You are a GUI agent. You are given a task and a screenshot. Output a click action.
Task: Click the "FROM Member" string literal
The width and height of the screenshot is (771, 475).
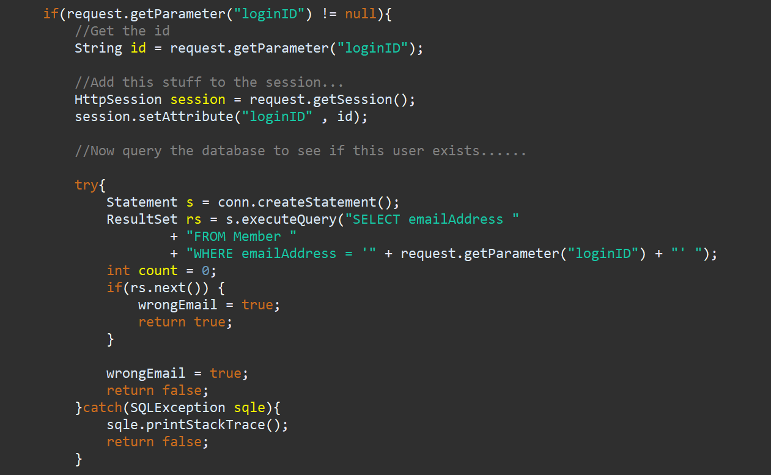(x=242, y=237)
